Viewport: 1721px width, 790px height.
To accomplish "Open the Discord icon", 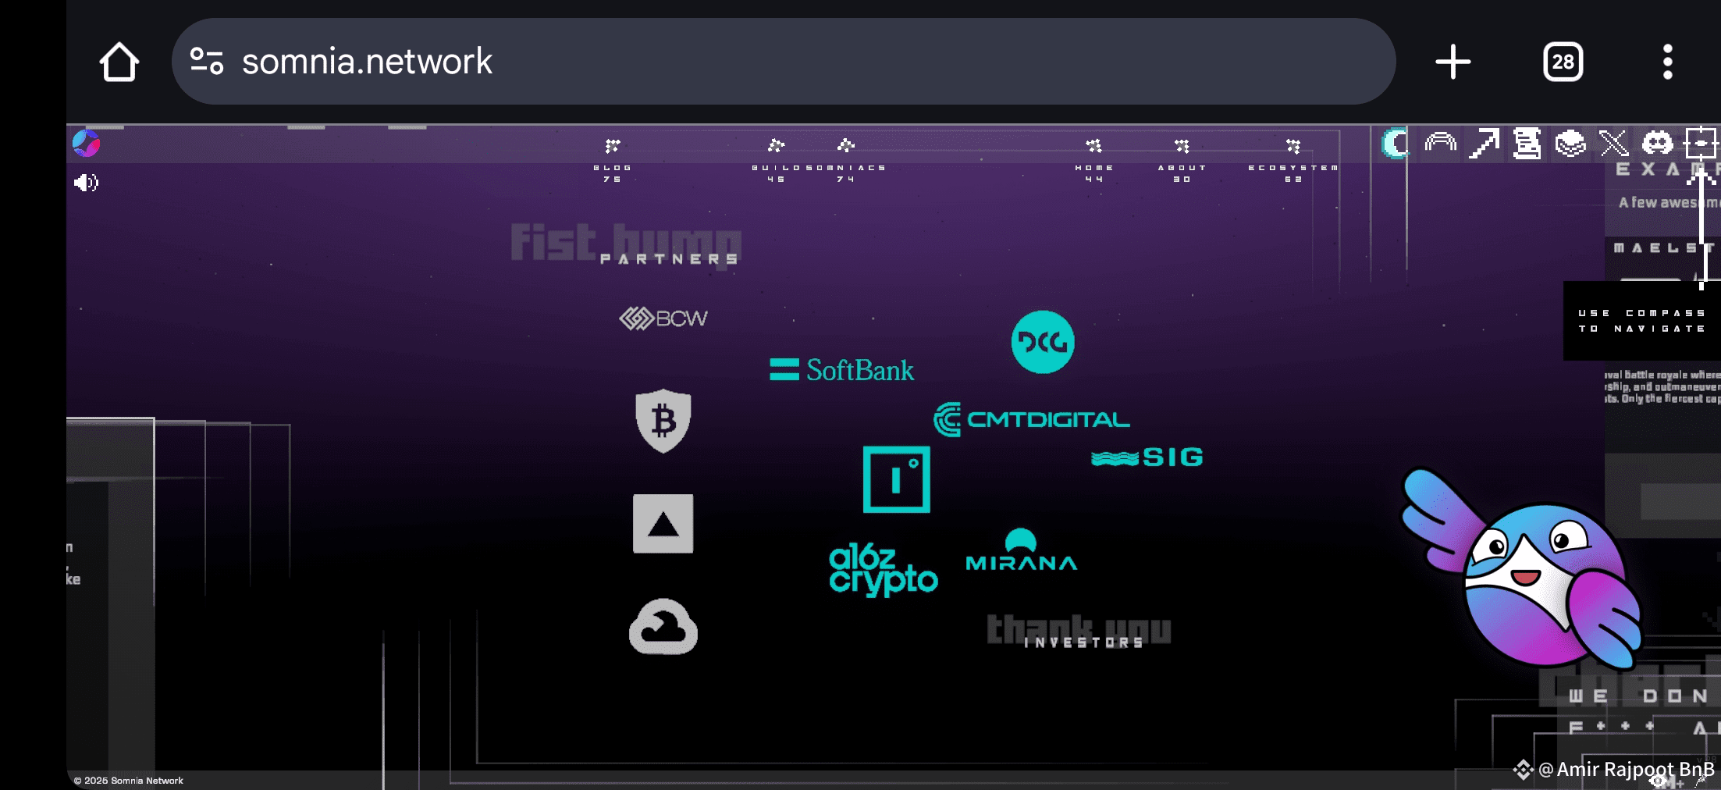I will (x=1657, y=144).
